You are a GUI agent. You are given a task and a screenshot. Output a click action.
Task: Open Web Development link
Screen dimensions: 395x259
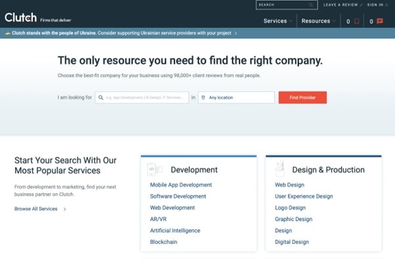pos(172,208)
